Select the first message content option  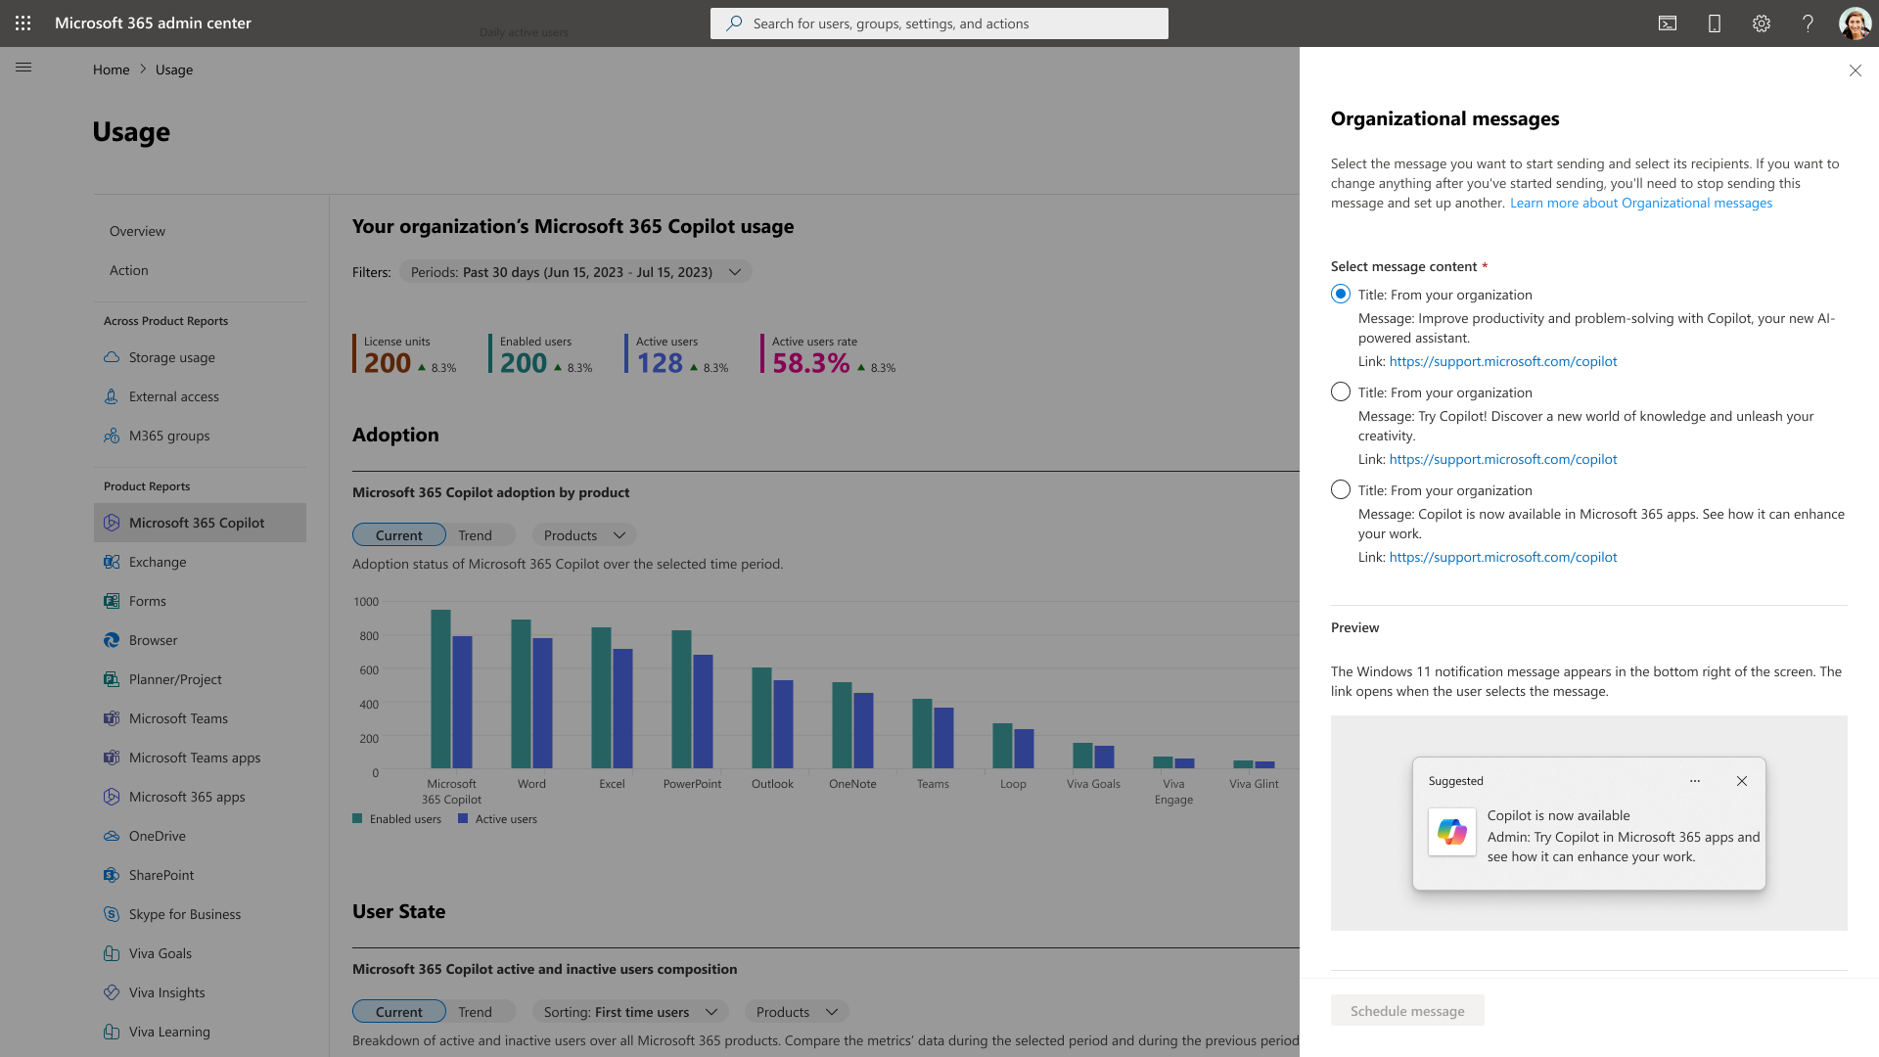[1341, 295]
